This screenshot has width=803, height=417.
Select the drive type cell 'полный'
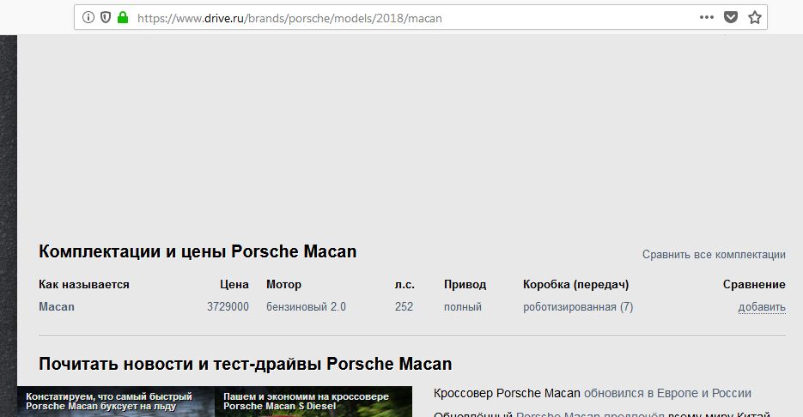click(x=462, y=307)
